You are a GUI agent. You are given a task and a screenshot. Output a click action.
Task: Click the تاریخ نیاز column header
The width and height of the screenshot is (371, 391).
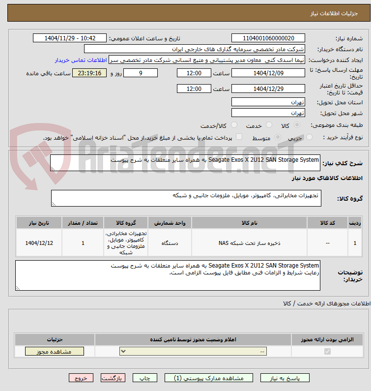pos(39,223)
